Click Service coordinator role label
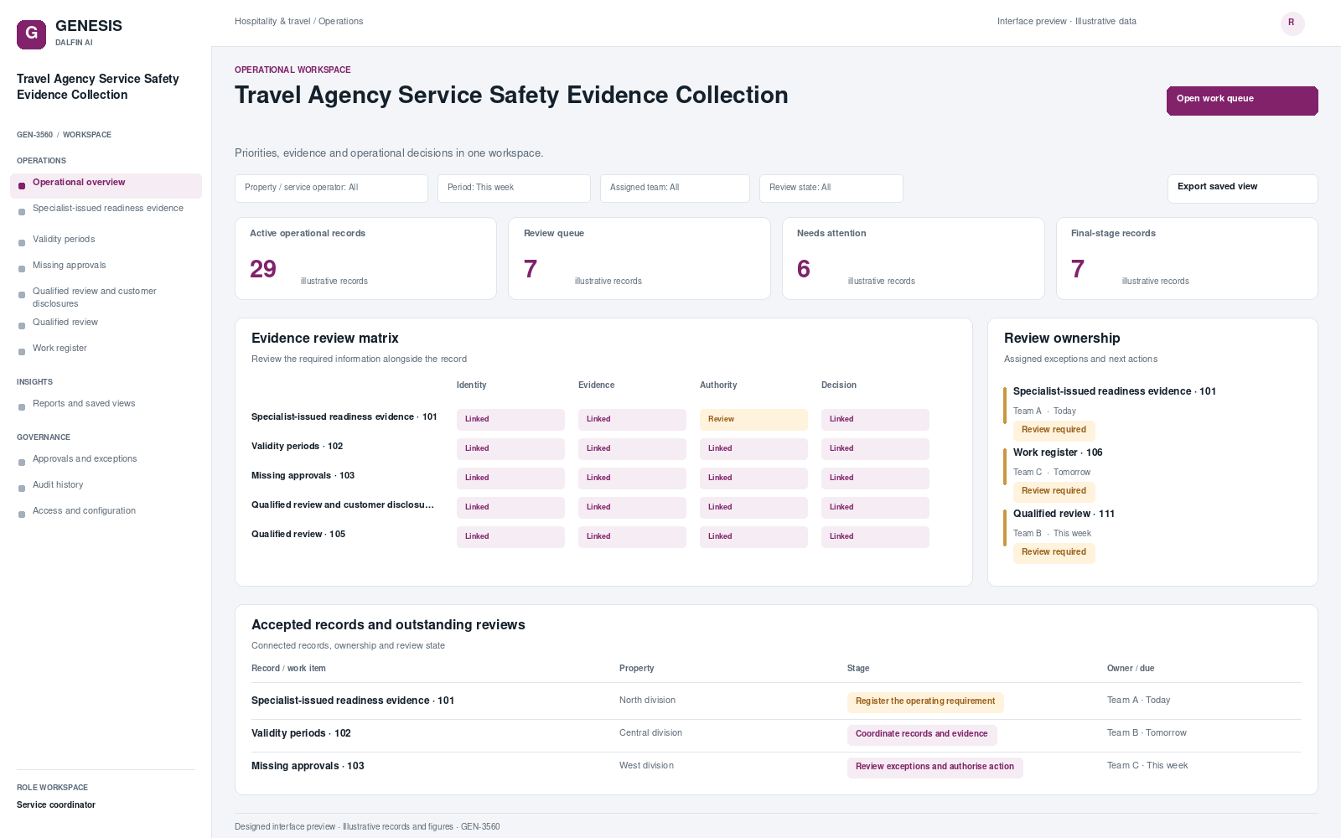This screenshot has height=838, width=1341. tap(56, 805)
